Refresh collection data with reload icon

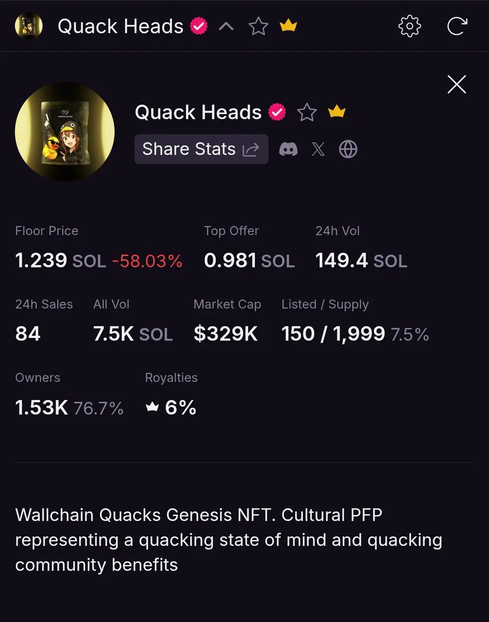point(457,26)
